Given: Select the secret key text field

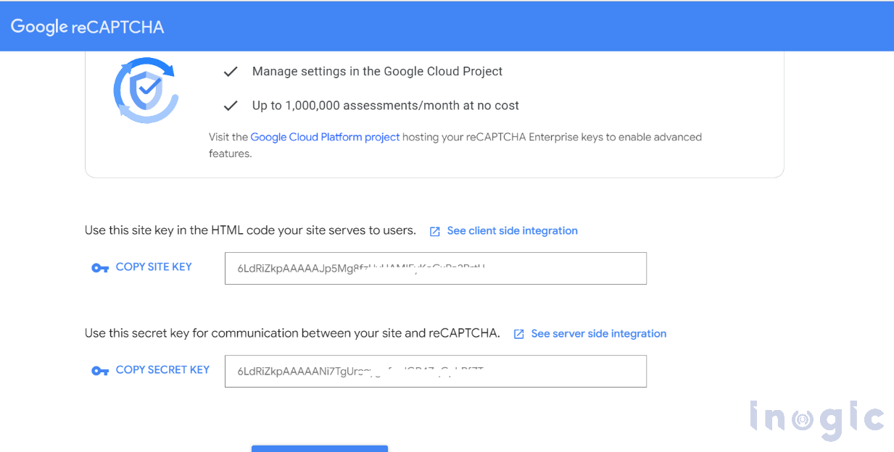Looking at the screenshot, I should point(435,371).
